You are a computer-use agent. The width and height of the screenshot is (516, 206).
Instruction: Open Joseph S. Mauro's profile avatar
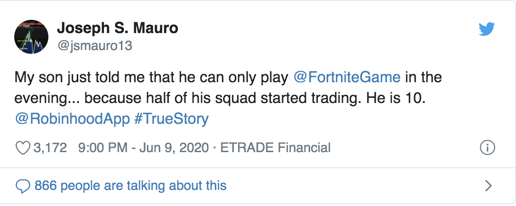[x=31, y=37]
